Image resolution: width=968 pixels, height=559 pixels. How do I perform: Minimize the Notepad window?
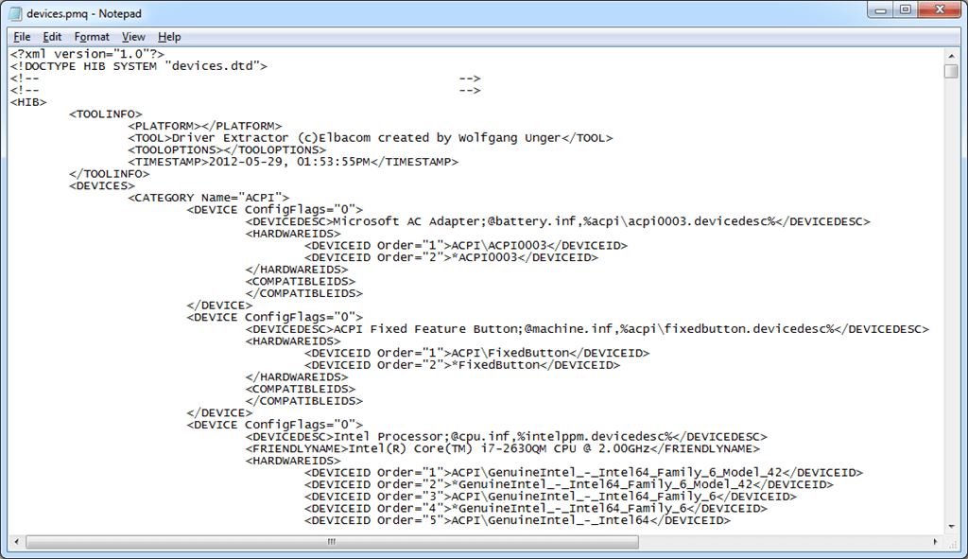pyautogui.click(x=880, y=9)
